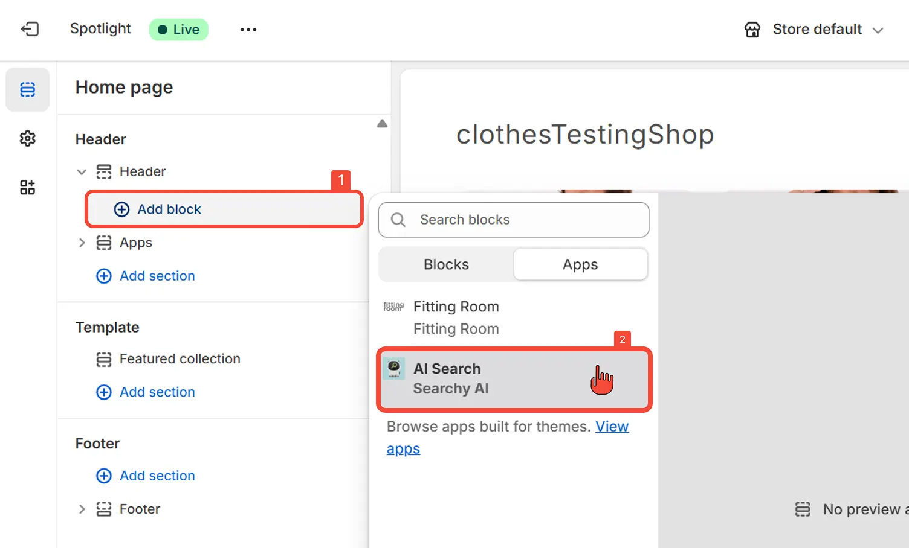Switch to the Blocks tab

pos(446,264)
